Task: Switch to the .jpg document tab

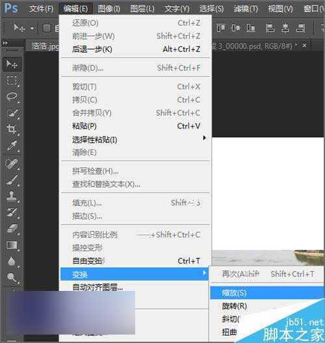Action: [x=42, y=46]
